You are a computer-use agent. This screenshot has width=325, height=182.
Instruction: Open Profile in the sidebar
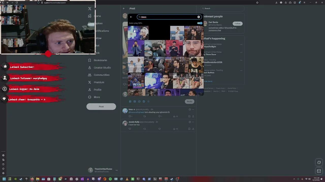pyautogui.click(x=95, y=89)
